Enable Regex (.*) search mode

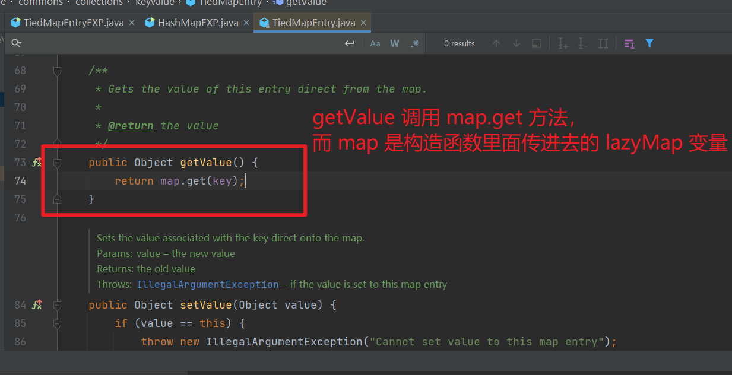414,43
